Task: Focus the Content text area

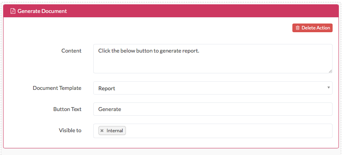Action: [213, 59]
